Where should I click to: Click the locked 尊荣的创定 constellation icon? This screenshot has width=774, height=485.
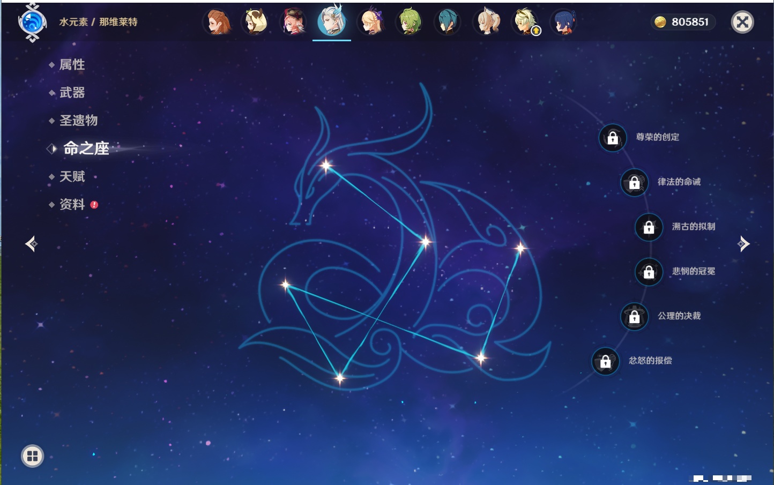(613, 138)
